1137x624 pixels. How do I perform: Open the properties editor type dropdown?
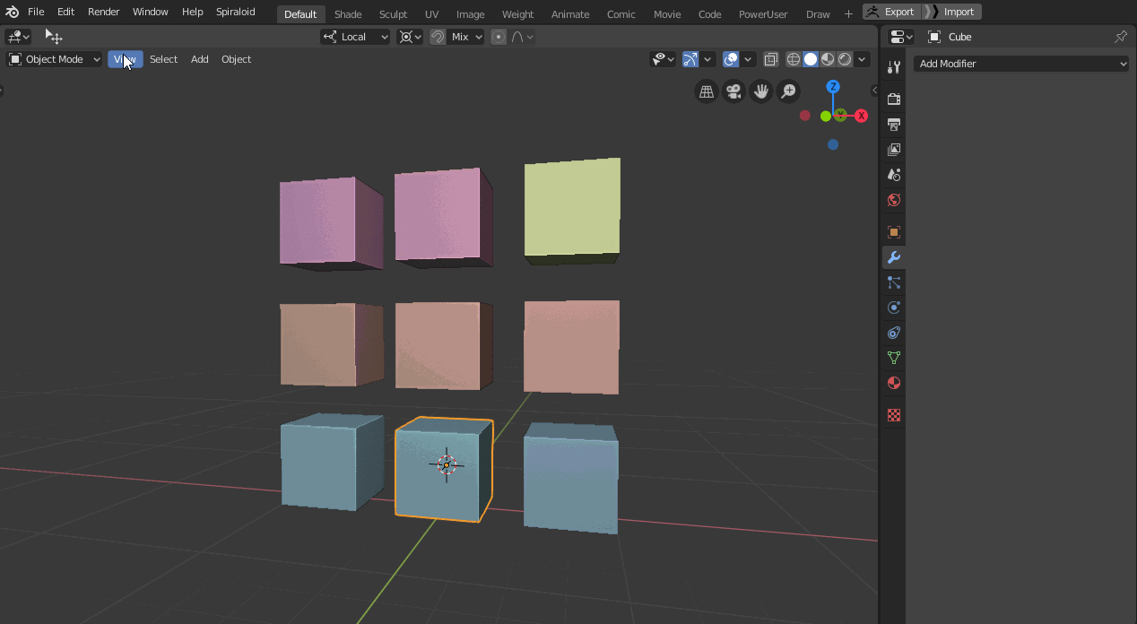(x=901, y=37)
